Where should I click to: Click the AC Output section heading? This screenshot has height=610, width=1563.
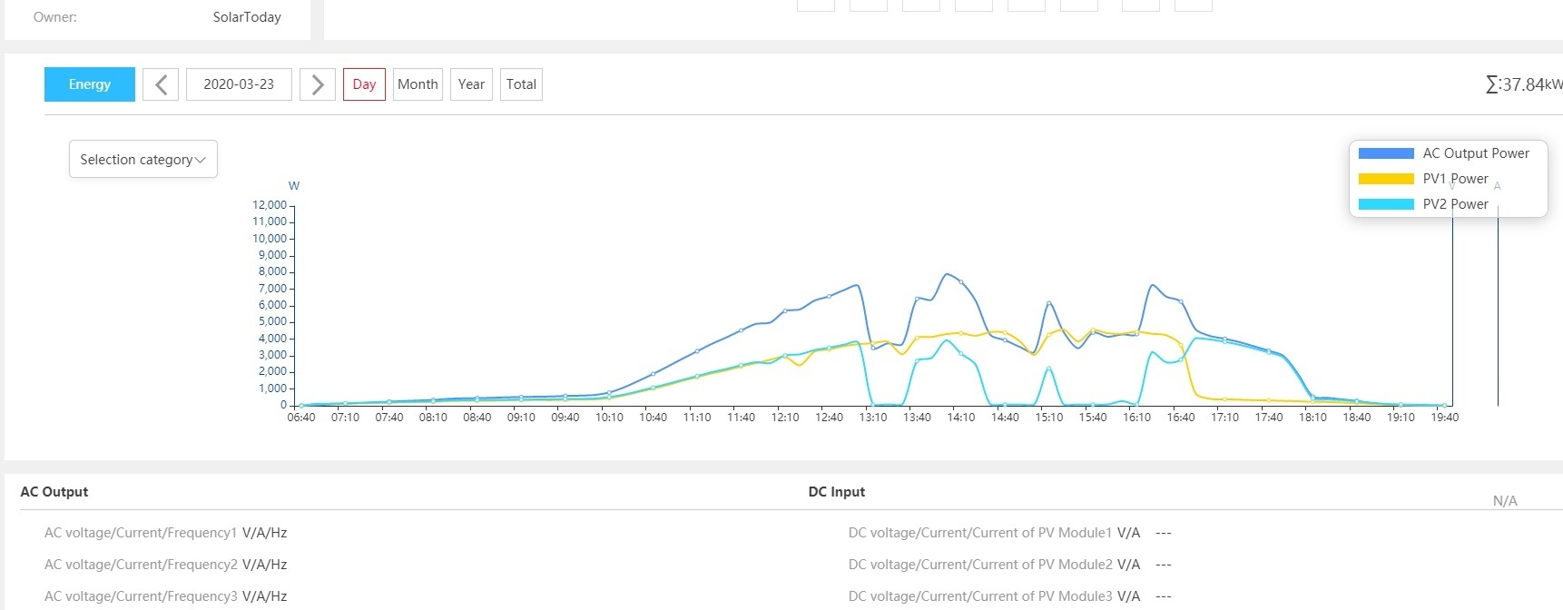tap(54, 492)
